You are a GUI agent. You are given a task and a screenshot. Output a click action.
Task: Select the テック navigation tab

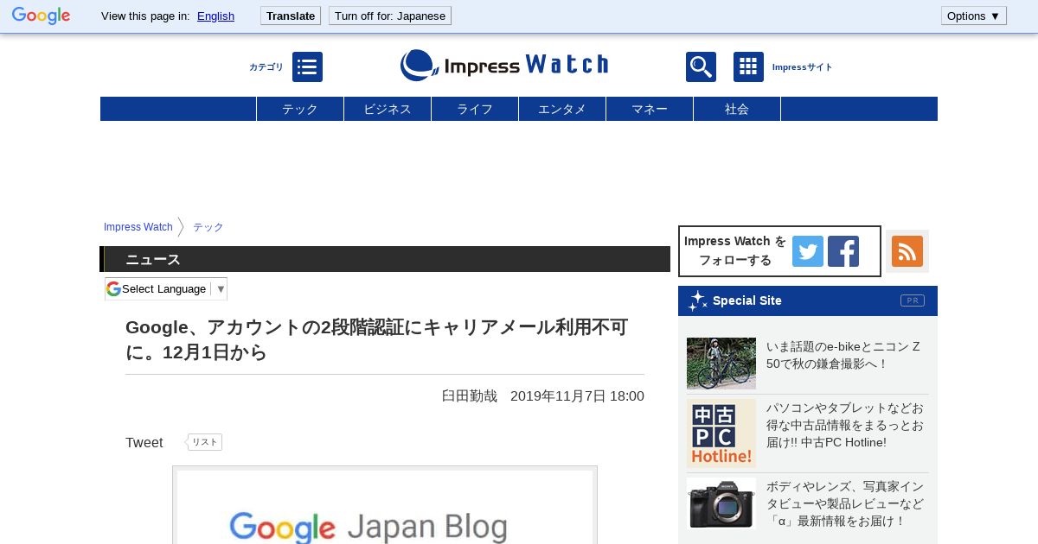pyautogui.click(x=300, y=109)
